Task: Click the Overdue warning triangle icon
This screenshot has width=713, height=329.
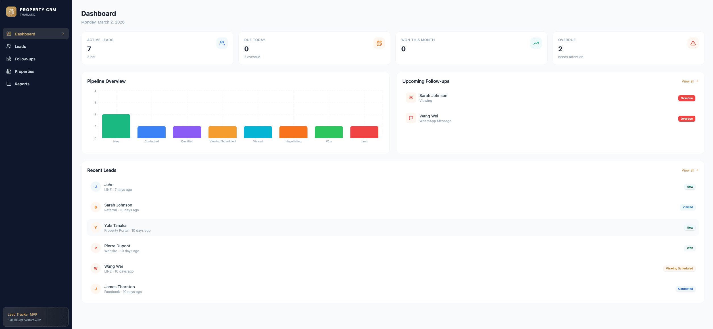Action: pyautogui.click(x=693, y=43)
